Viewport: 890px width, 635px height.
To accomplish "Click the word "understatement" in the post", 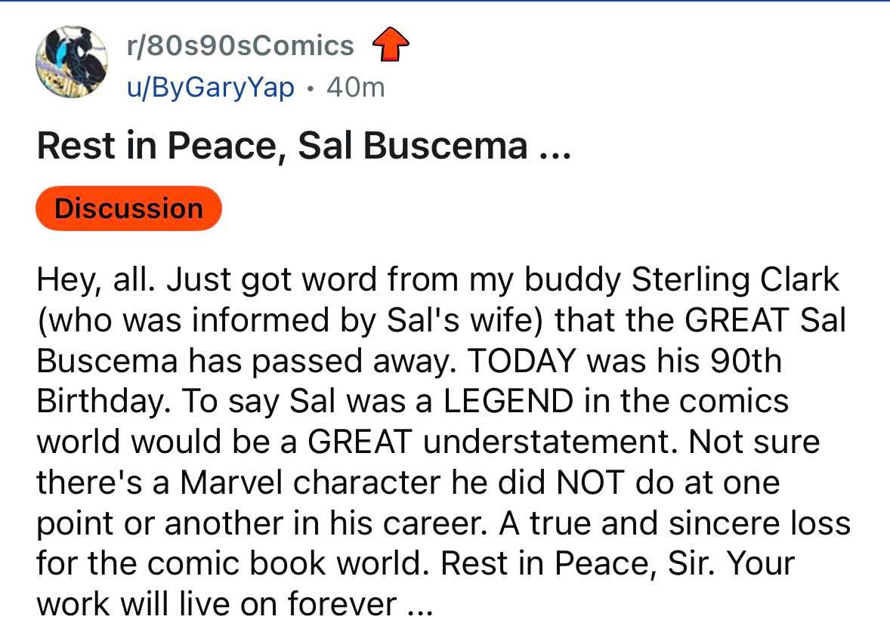I will pos(543,441).
